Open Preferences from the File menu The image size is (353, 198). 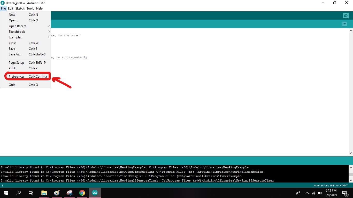(x=25, y=77)
